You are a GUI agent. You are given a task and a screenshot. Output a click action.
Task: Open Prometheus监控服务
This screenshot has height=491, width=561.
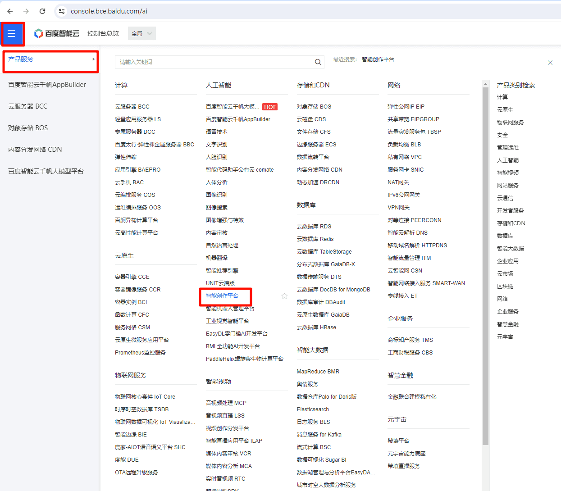(x=140, y=353)
